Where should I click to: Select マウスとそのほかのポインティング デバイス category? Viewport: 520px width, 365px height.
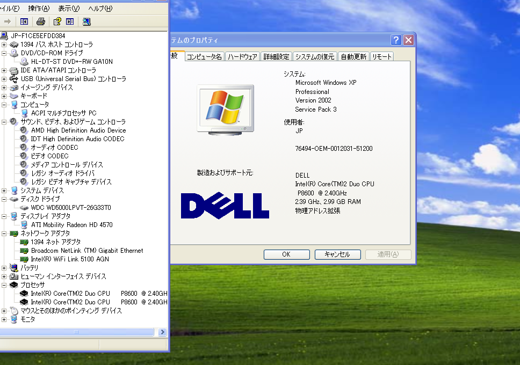coord(71,311)
